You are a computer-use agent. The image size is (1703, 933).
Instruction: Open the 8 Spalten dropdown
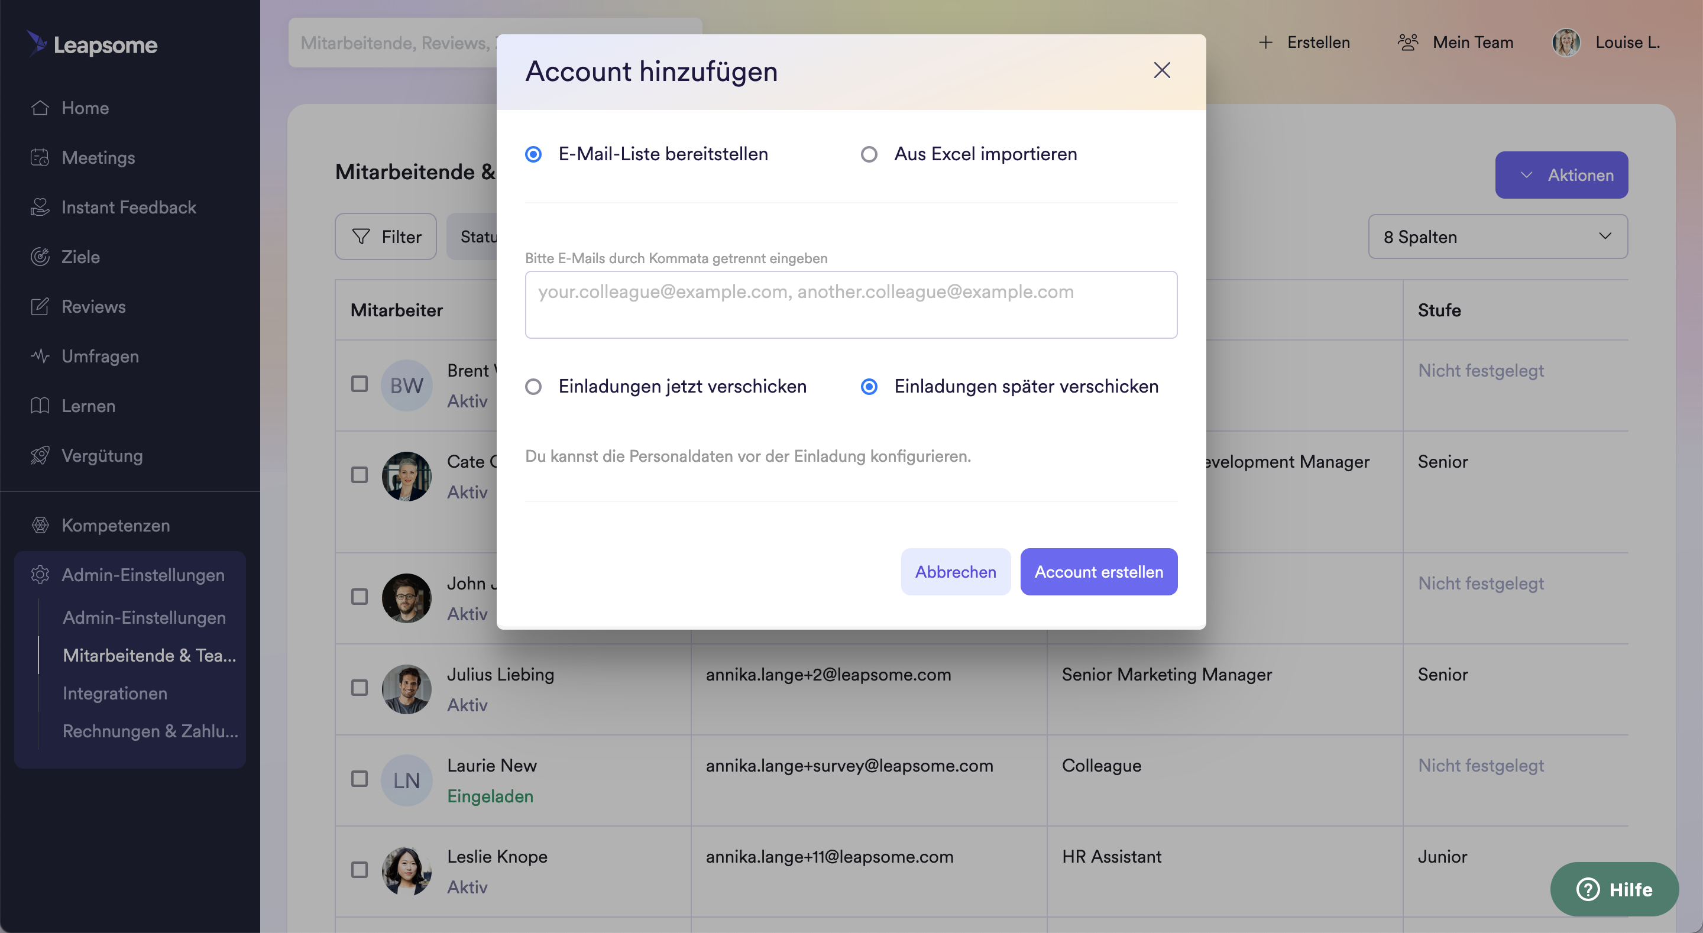tap(1497, 236)
